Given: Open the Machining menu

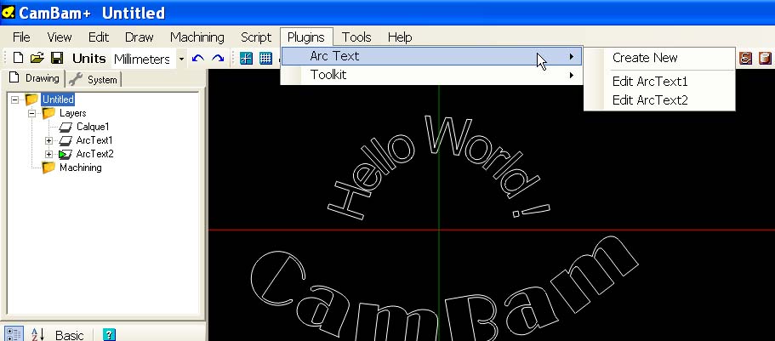Looking at the screenshot, I should point(197,37).
